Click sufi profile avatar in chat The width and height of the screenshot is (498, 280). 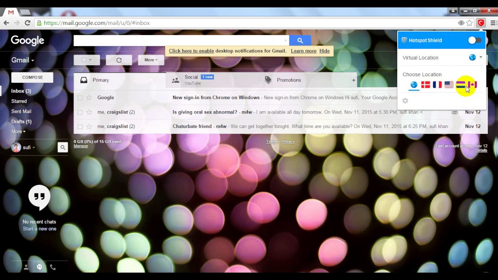pyautogui.click(x=16, y=147)
